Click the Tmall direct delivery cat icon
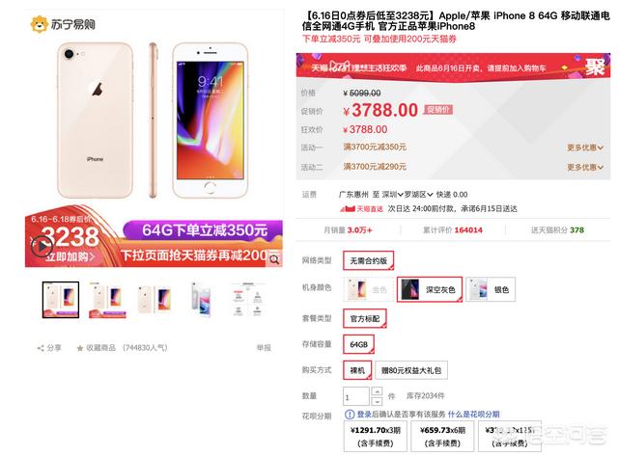 [x=348, y=209]
